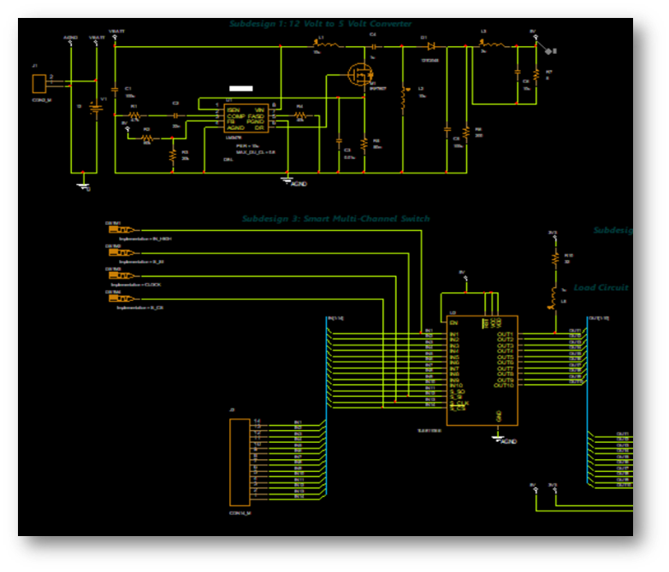Viewport: 669px width, 572px height.
Task: Select the blue OUT bus line
Action: tap(587, 393)
